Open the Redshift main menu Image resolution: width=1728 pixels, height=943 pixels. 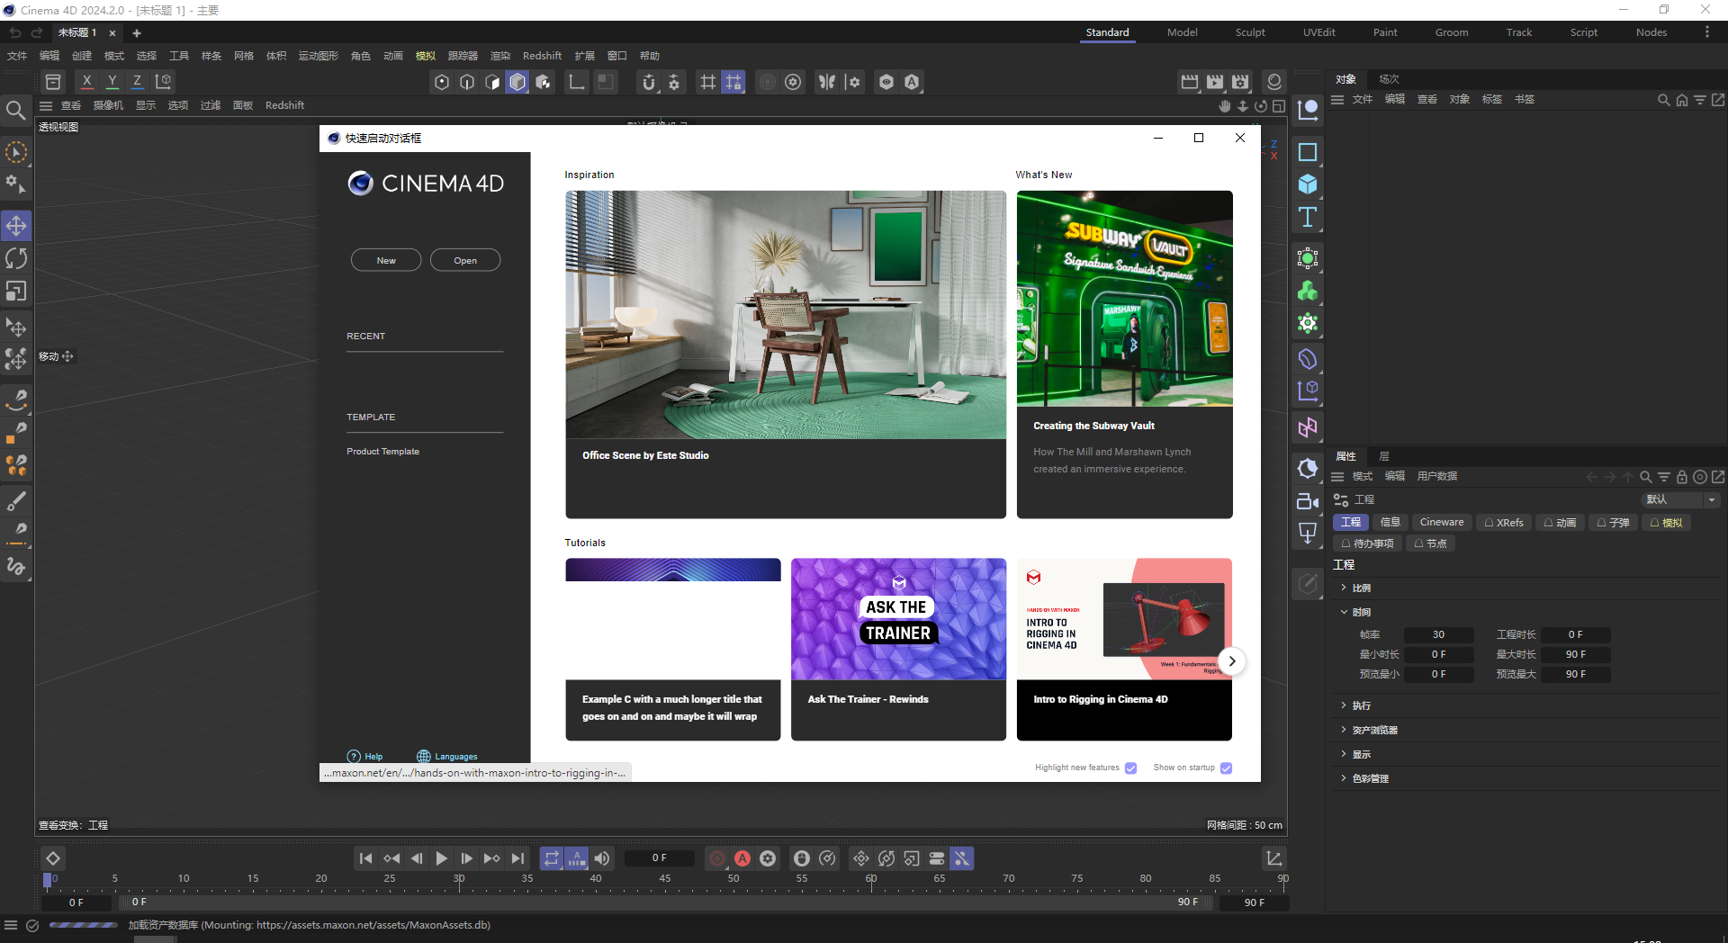(x=542, y=56)
